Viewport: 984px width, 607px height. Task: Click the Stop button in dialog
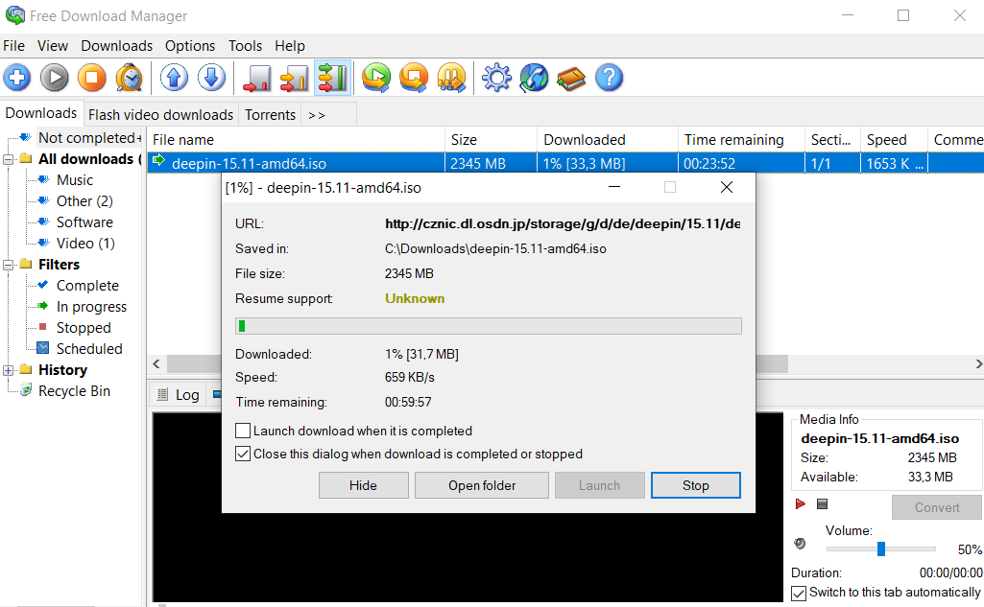click(695, 485)
